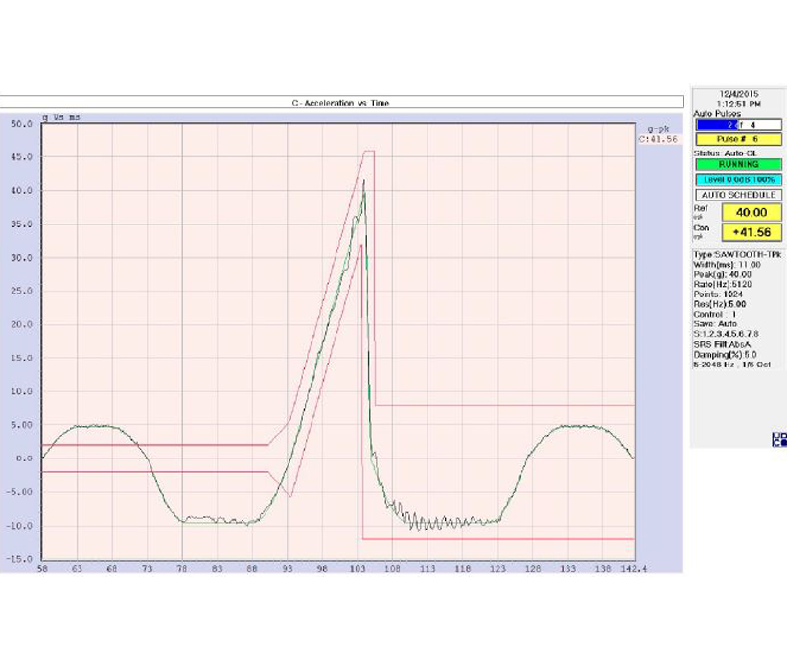Click the 50.0 y-axis label
Screen dimensions: 787x659
coord(21,124)
